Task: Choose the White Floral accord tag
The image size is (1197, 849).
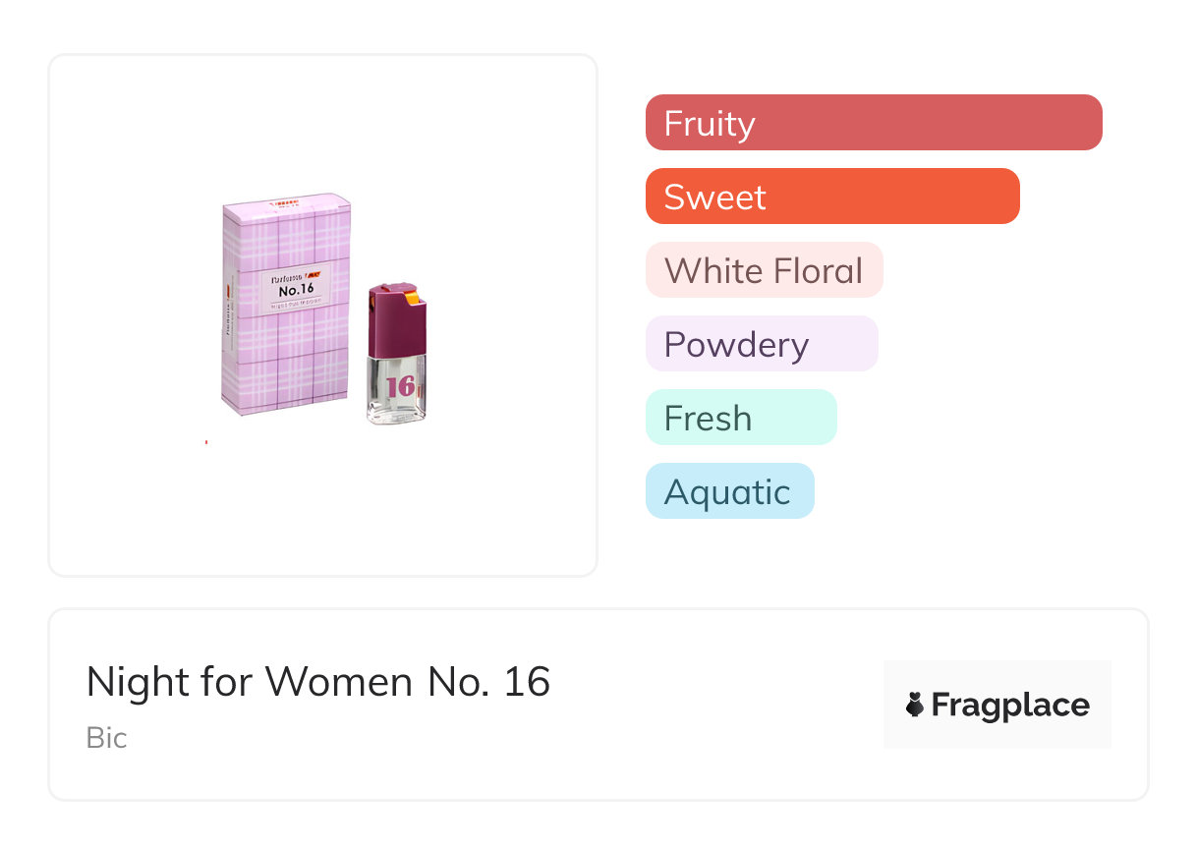Action: tap(764, 270)
